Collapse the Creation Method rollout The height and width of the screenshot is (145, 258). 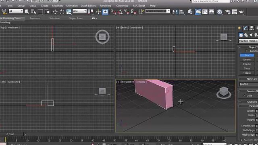(240, 91)
